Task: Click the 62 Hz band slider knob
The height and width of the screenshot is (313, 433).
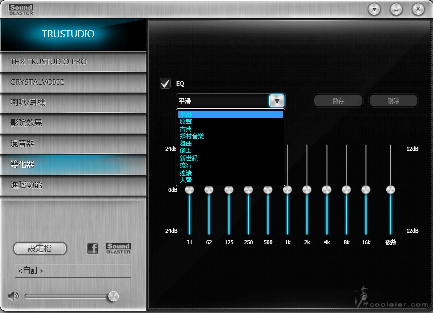Action: (x=209, y=190)
